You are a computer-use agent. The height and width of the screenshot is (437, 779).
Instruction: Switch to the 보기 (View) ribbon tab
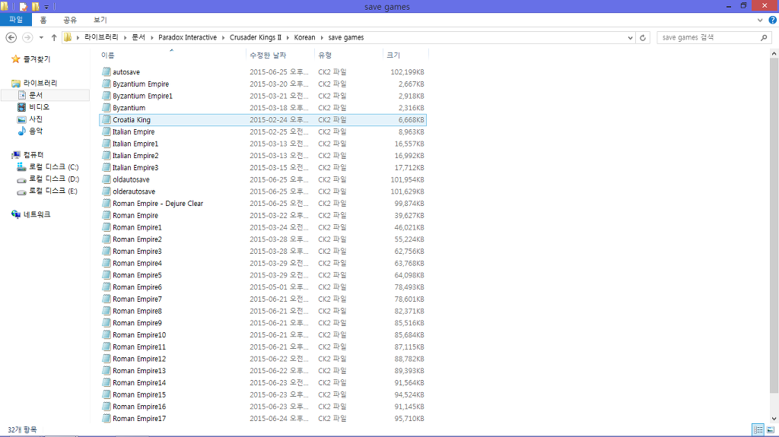click(100, 21)
